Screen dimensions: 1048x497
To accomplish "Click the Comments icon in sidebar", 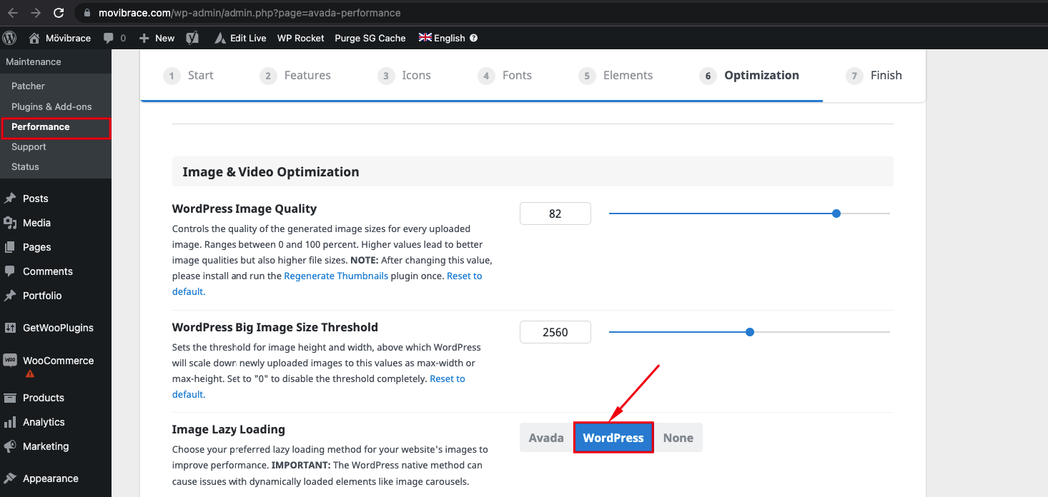I will 10,271.
